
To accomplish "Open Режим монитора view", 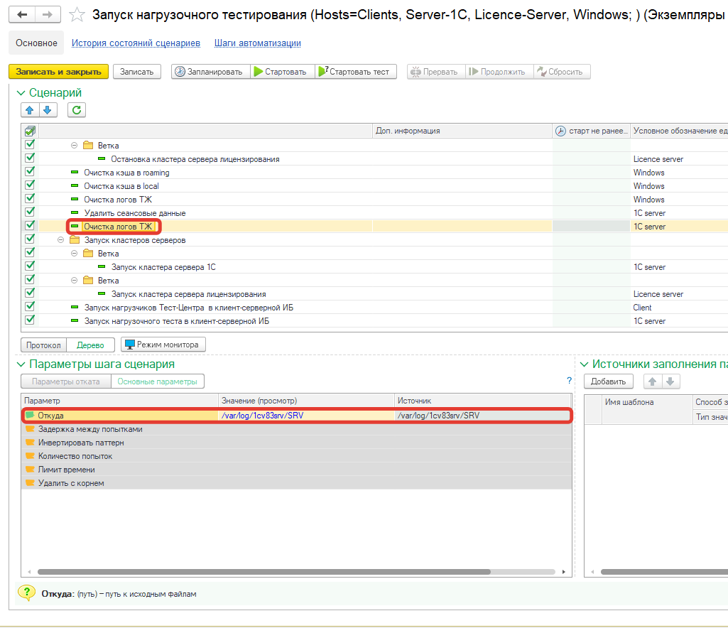I will pos(163,345).
